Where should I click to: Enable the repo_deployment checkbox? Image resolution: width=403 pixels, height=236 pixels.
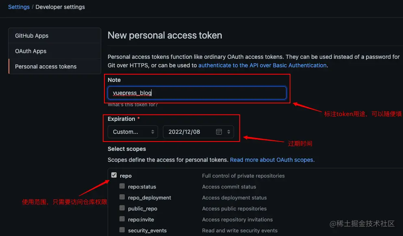[x=122, y=197]
